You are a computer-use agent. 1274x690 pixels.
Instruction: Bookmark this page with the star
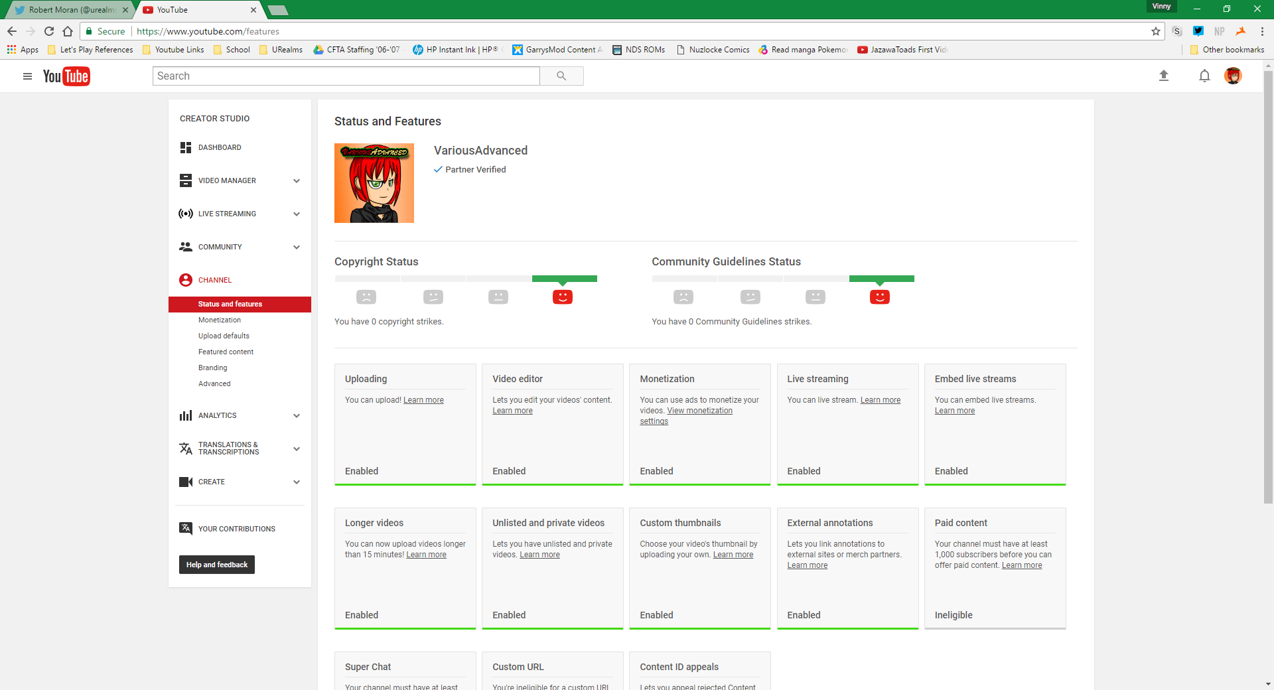point(1155,31)
